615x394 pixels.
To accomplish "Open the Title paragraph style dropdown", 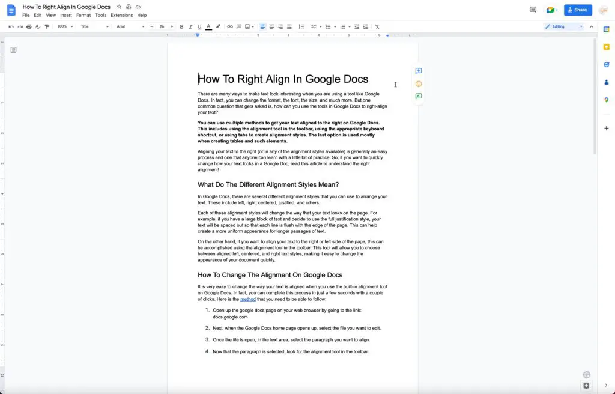I will (94, 26).
